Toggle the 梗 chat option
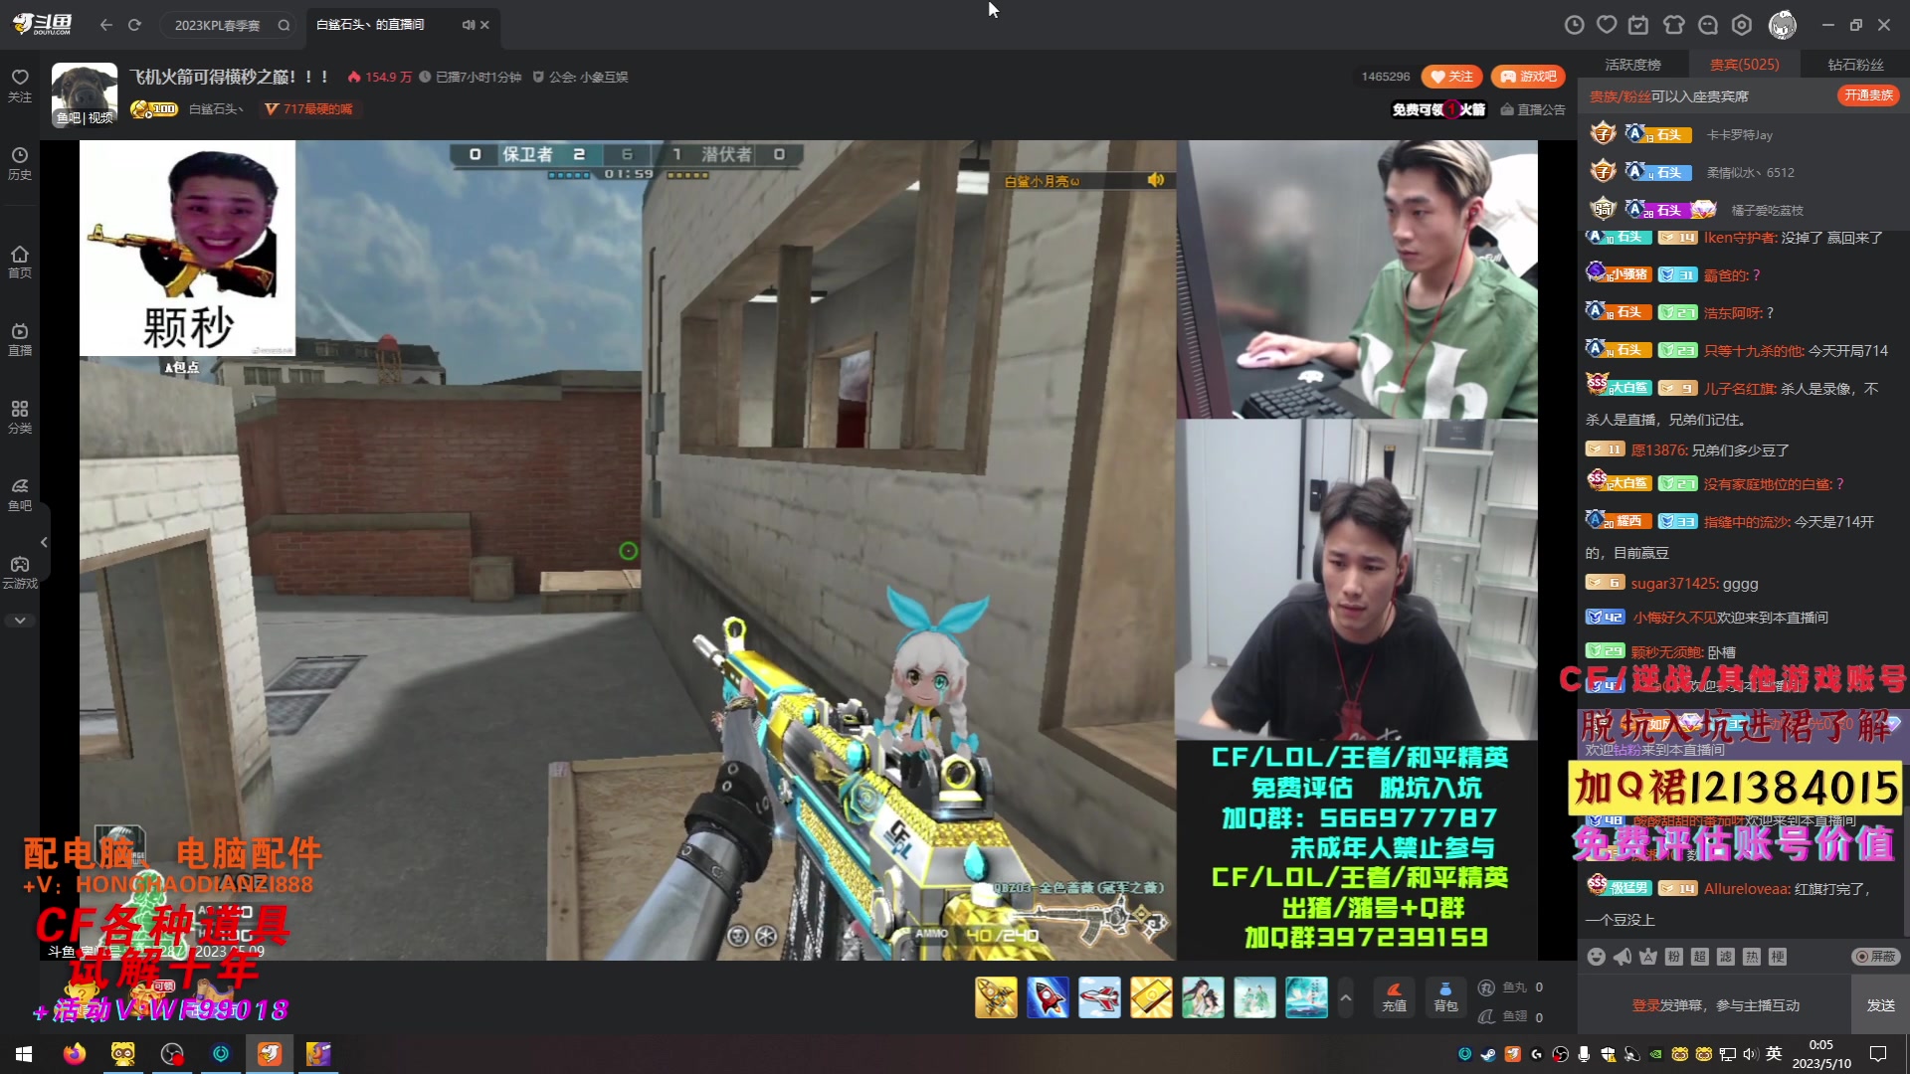Screen dimensions: 1910x1074 pyautogui.click(x=1778, y=957)
